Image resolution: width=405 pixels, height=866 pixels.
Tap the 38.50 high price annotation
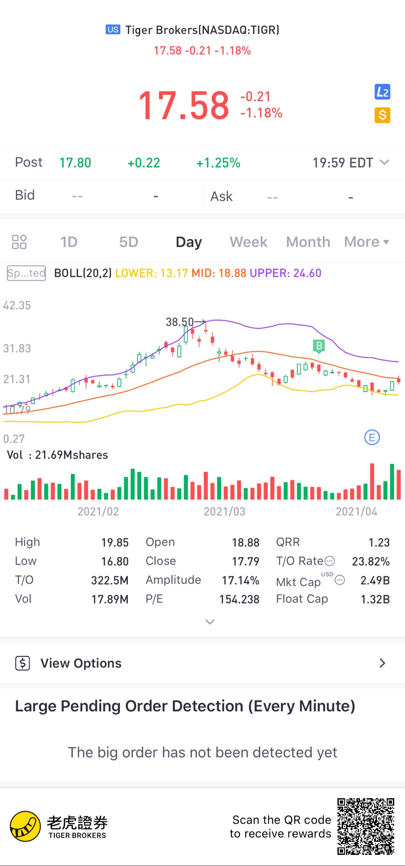point(180,322)
